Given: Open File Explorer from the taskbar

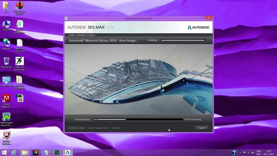Looking at the screenshot, I should click(25, 153).
